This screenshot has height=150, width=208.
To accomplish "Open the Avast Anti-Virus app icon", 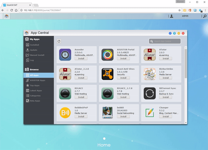I will pyautogui.click(x=108, y=74).
